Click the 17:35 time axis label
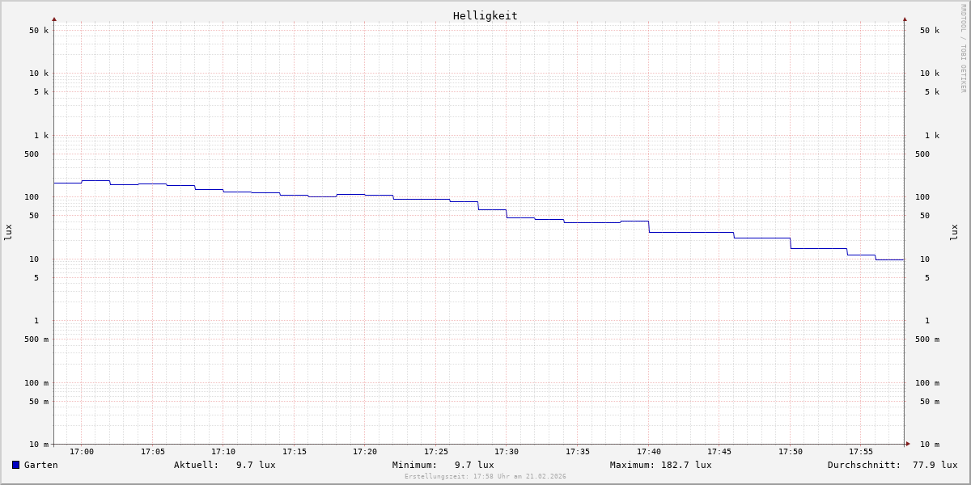 tap(578, 451)
